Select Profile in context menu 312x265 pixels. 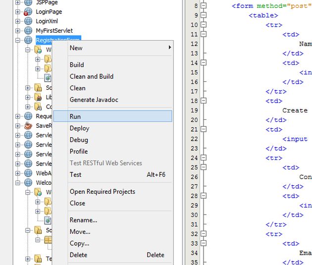pyautogui.click(x=113, y=152)
